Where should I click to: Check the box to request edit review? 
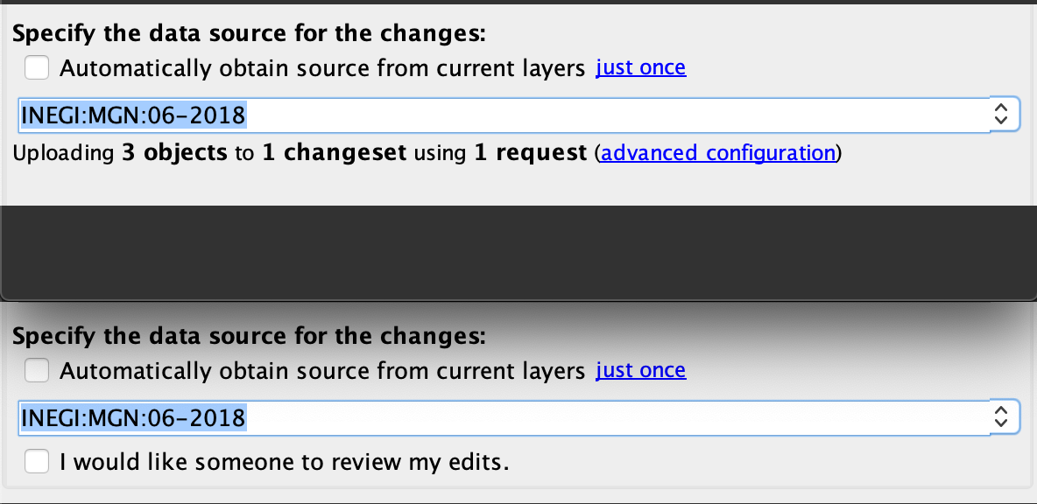pyautogui.click(x=37, y=461)
